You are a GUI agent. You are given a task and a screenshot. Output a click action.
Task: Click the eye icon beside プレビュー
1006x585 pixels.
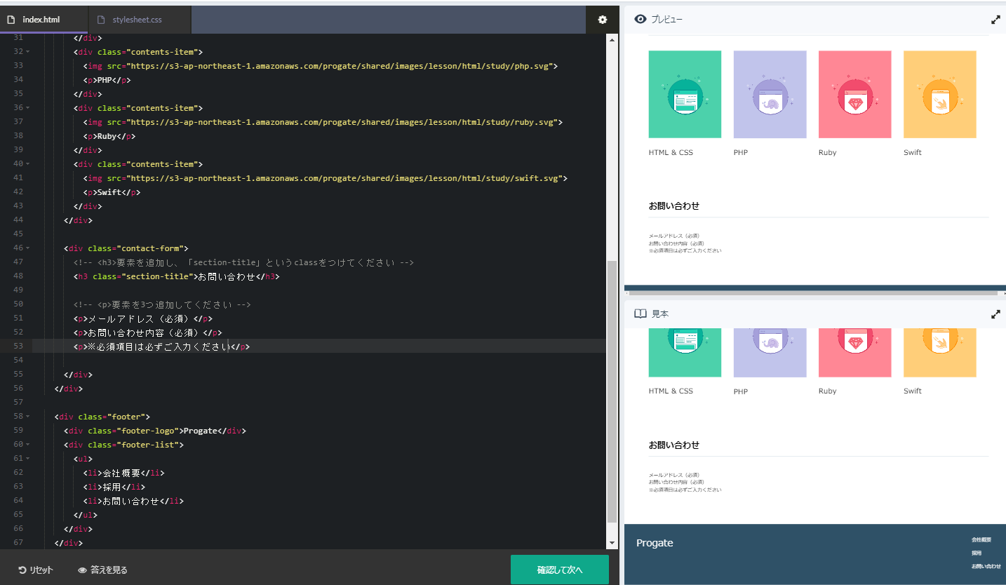click(640, 20)
